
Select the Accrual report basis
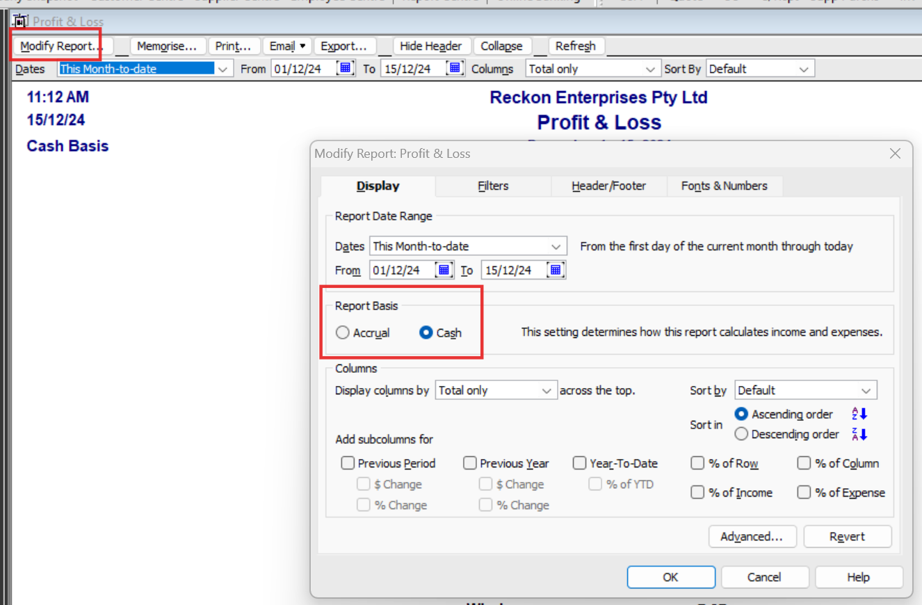click(342, 332)
